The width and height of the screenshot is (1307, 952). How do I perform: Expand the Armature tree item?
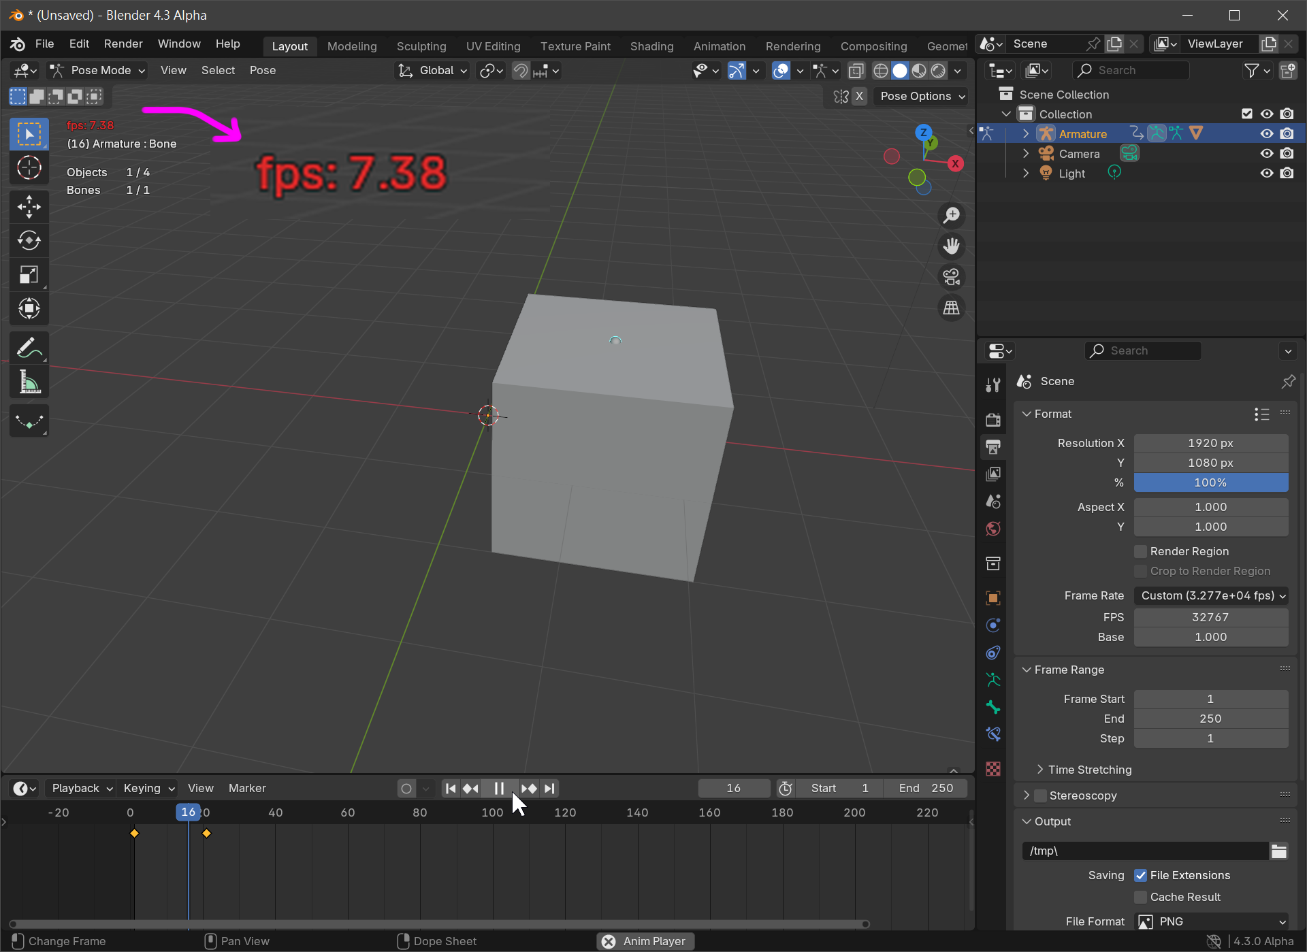[1026, 134]
